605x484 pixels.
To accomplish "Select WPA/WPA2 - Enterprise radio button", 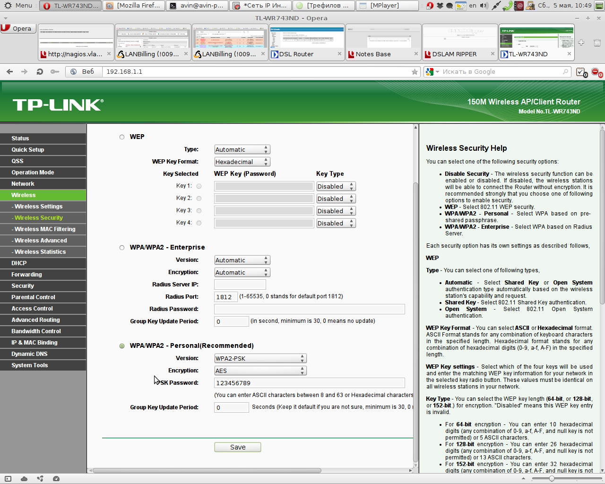I will [x=122, y=248].
